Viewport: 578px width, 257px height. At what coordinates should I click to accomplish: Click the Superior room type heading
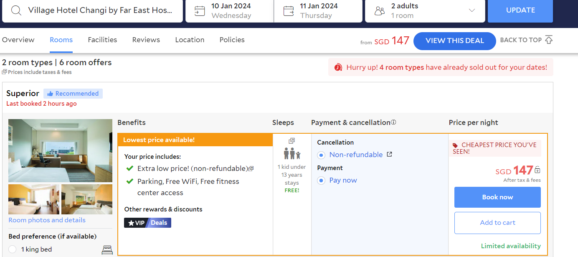23,94
